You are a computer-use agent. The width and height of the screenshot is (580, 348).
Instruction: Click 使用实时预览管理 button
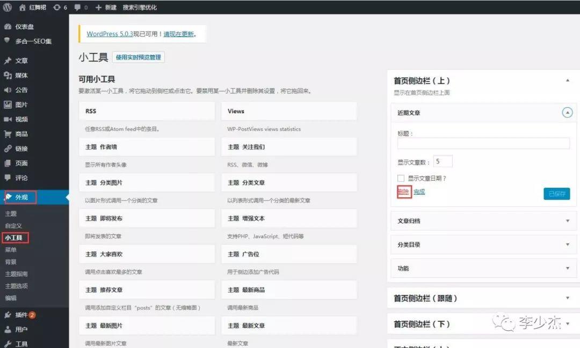(139, 57)
